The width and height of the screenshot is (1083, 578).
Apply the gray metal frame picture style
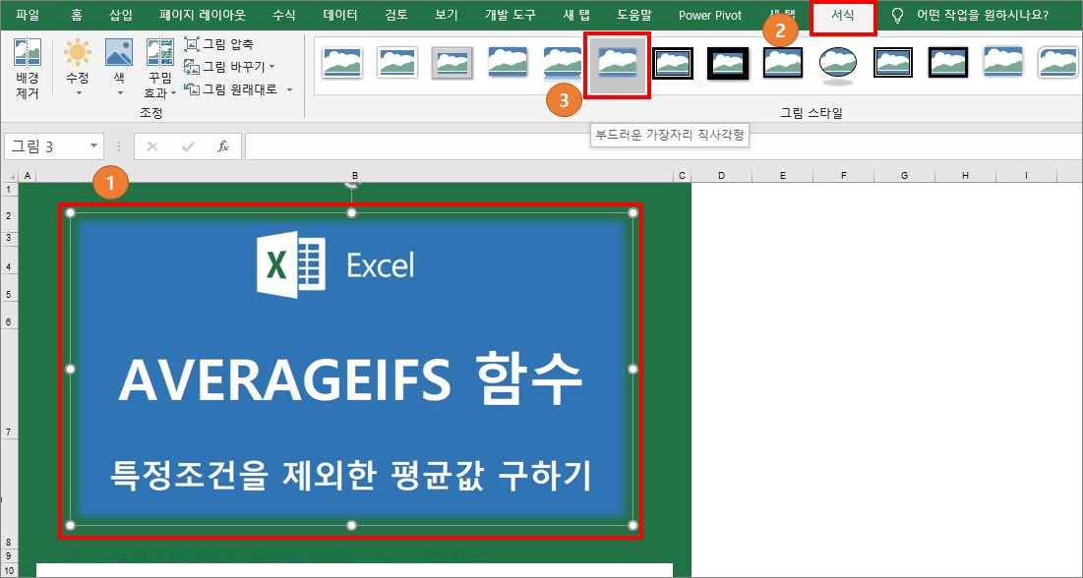click(451, 63)
